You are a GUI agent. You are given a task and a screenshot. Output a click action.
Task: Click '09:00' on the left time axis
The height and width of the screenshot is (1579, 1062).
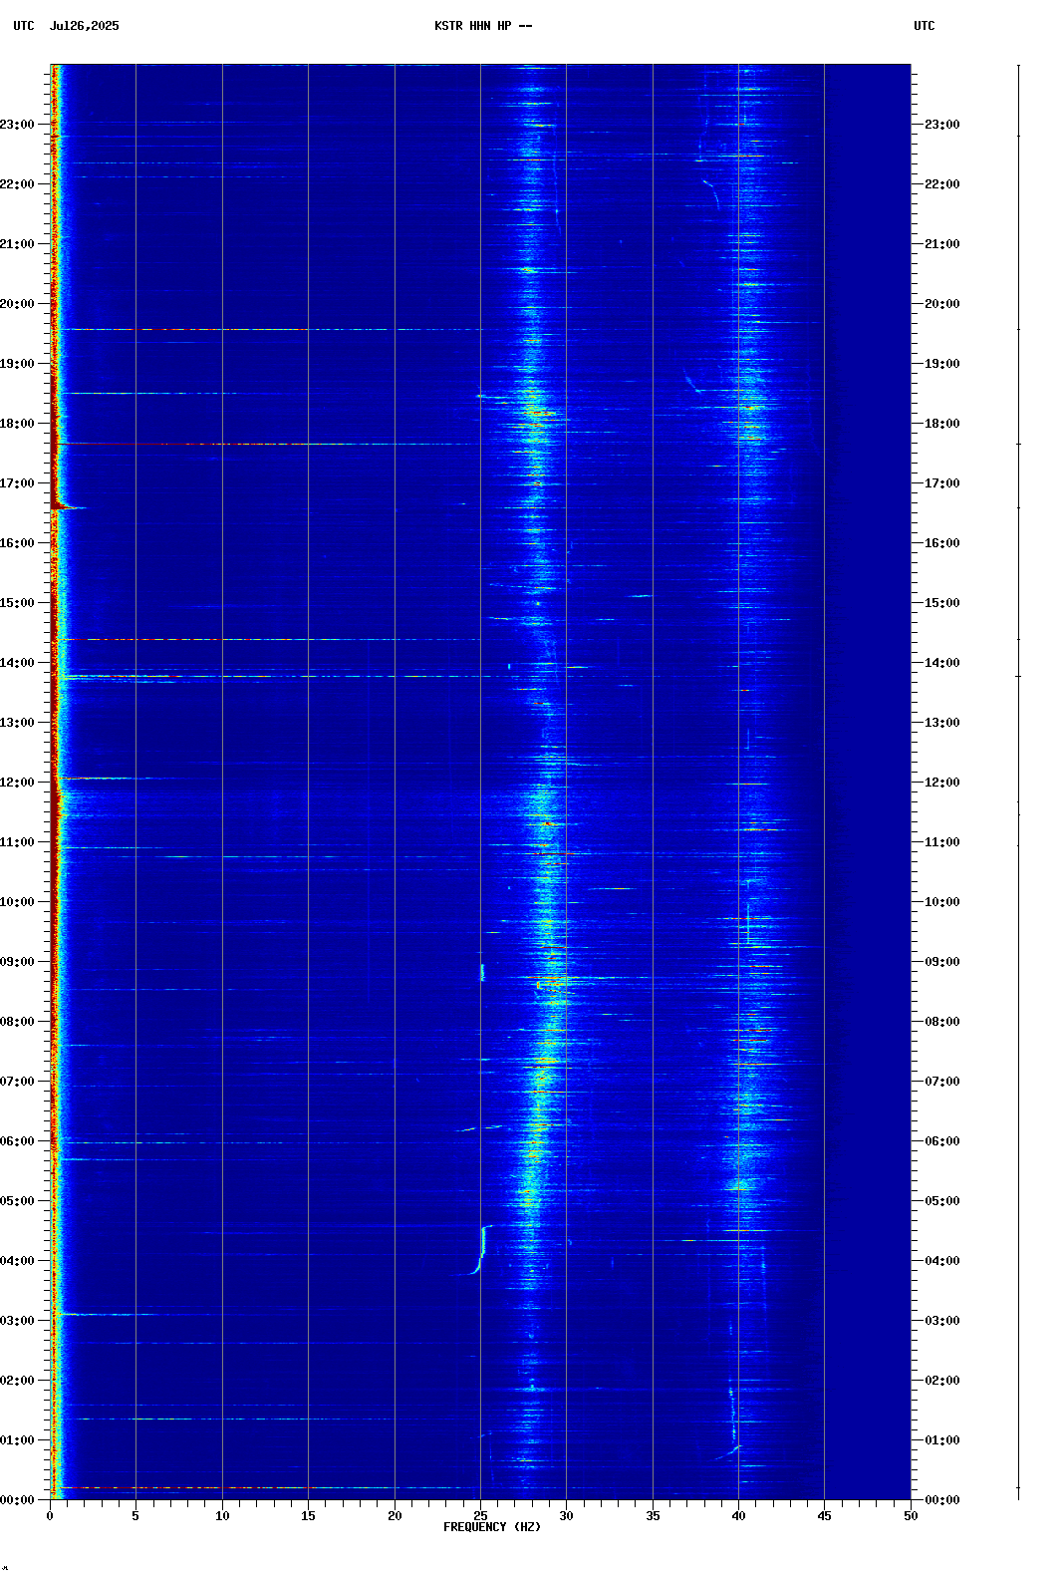click(x=17, y=962)
